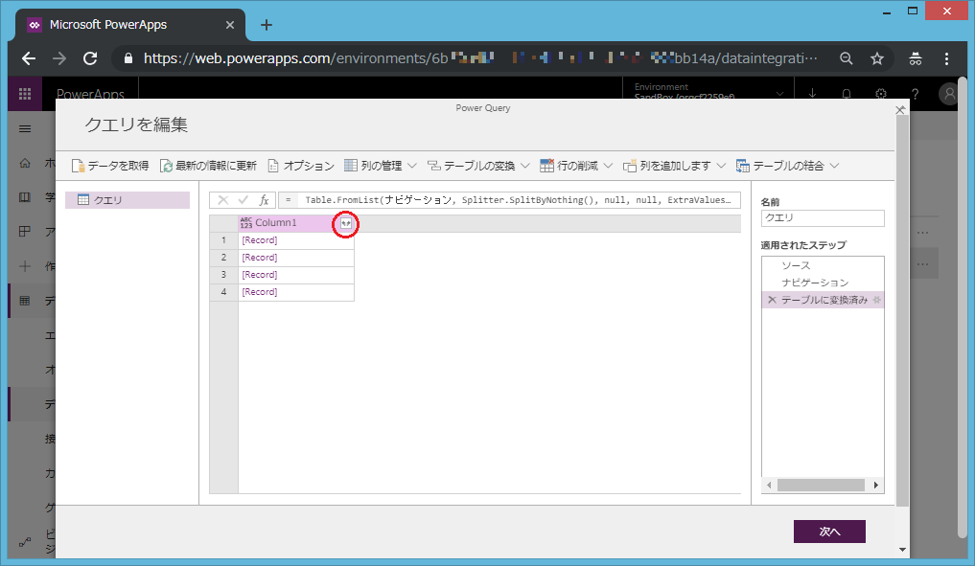The image size is (975, 566).
Task: Click into the Table.FromList formula bar
Action: point(518,200)
